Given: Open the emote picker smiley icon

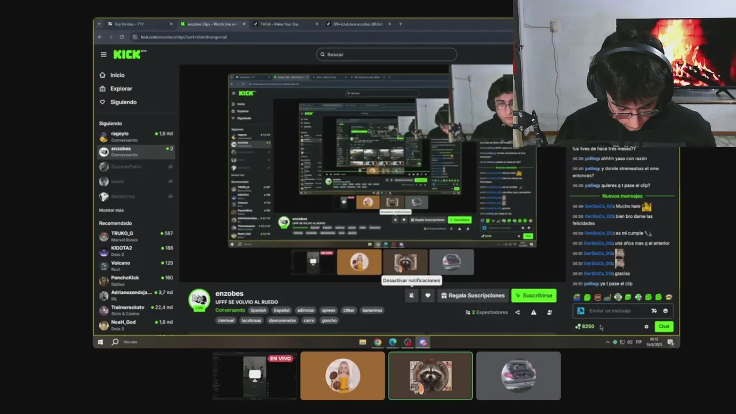Looking at the screenshot, I should (x=665, y=311).
